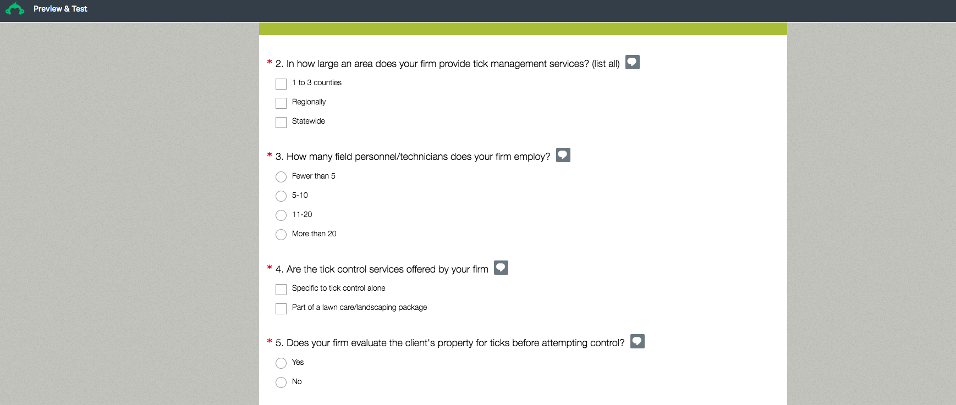Select Yes for question 5

pos(281,363)
